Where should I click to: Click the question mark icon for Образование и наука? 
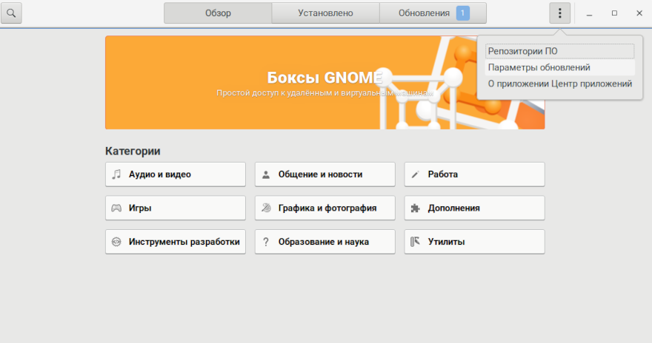[x=266, y=242]
